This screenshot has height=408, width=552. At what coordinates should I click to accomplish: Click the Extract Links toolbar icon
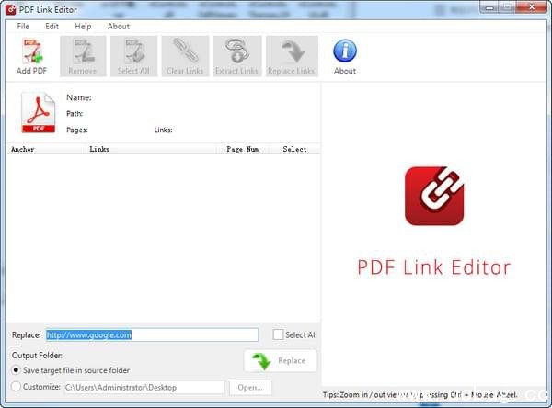tap(237, 56)
